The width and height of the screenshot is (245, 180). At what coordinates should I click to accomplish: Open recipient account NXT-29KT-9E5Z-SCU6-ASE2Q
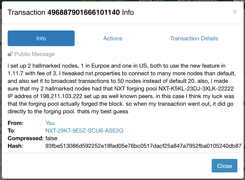pos(84,131)
